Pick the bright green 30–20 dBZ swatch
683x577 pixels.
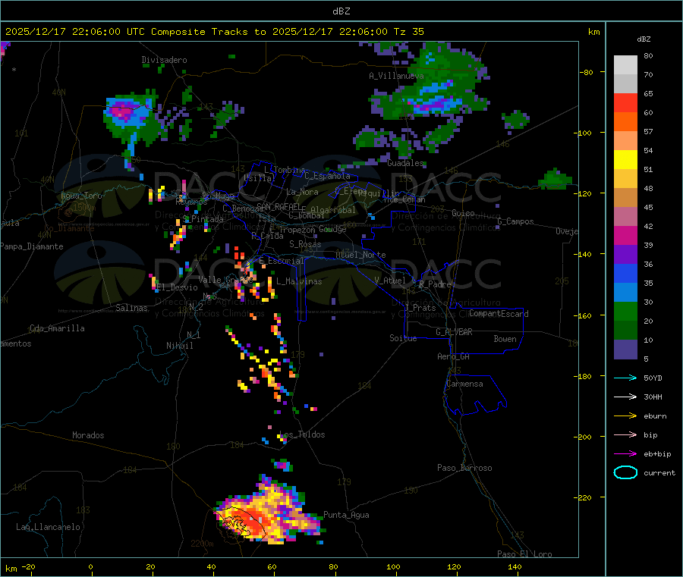[625, 311]
